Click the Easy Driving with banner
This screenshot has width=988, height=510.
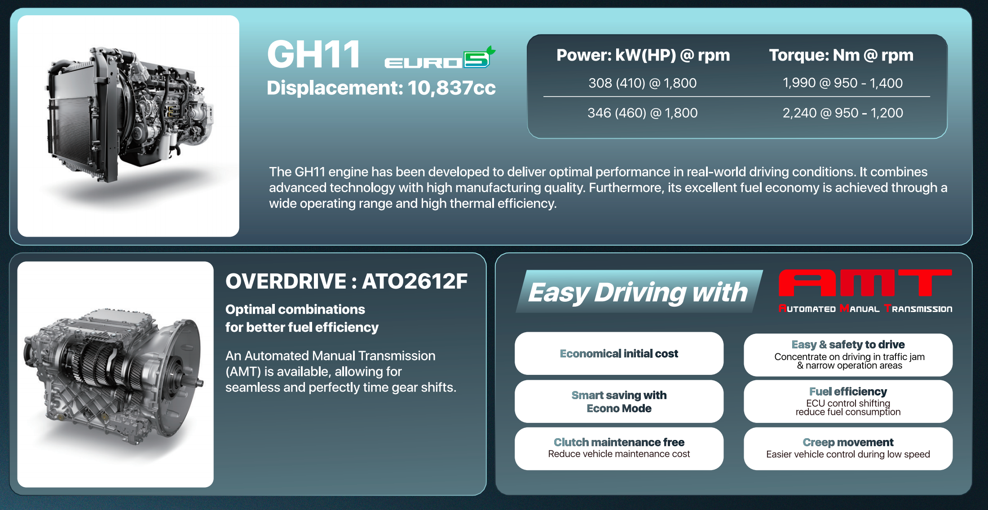639,291
